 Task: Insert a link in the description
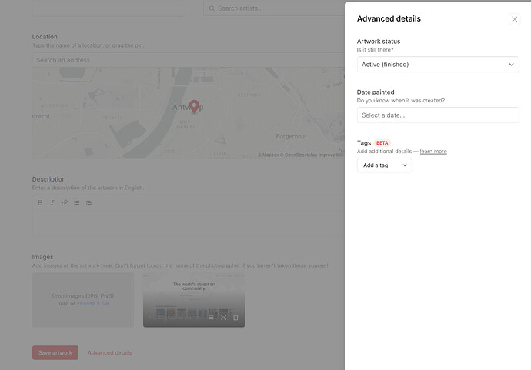click(65, 202)
